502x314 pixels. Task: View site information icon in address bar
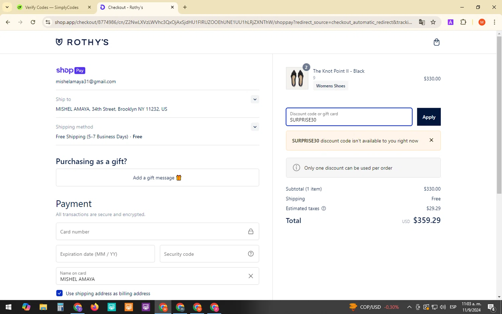(x=48, y=22)
